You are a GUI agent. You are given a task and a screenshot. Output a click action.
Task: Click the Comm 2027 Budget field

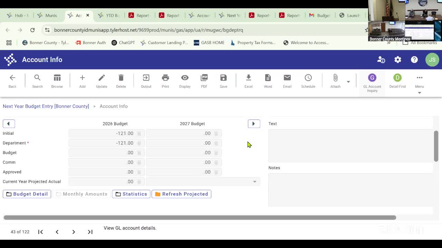[x=184, y=162]
